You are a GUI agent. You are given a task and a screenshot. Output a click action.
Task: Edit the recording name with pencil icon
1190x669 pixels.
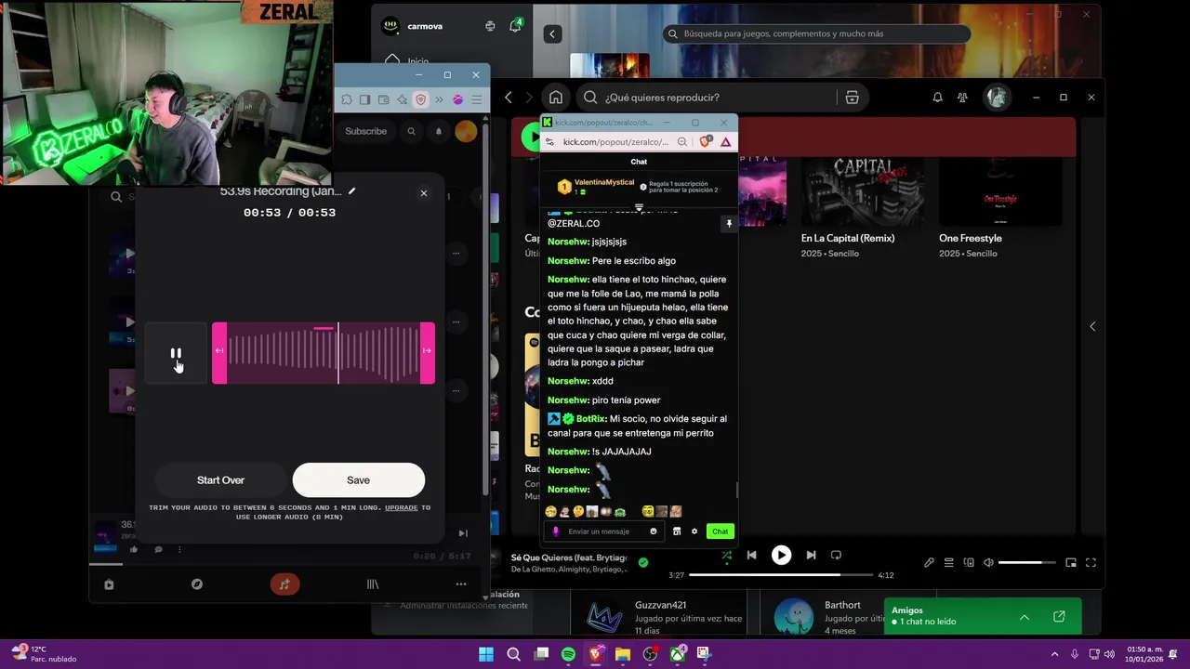pos(351,191)
